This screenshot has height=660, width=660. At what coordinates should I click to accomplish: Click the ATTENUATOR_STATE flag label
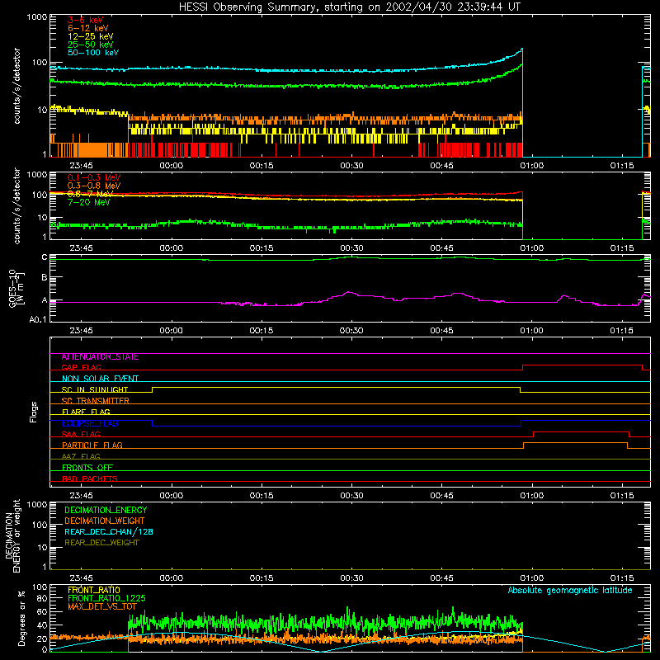pyautogui.click(x=100, y=357)
